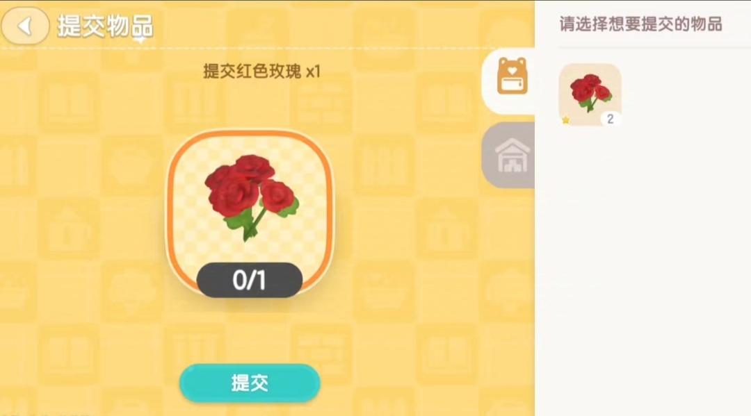Viewport: 751px width, 416px height.
Task: Select the red rose in backpack list
Action: (590, 94)
